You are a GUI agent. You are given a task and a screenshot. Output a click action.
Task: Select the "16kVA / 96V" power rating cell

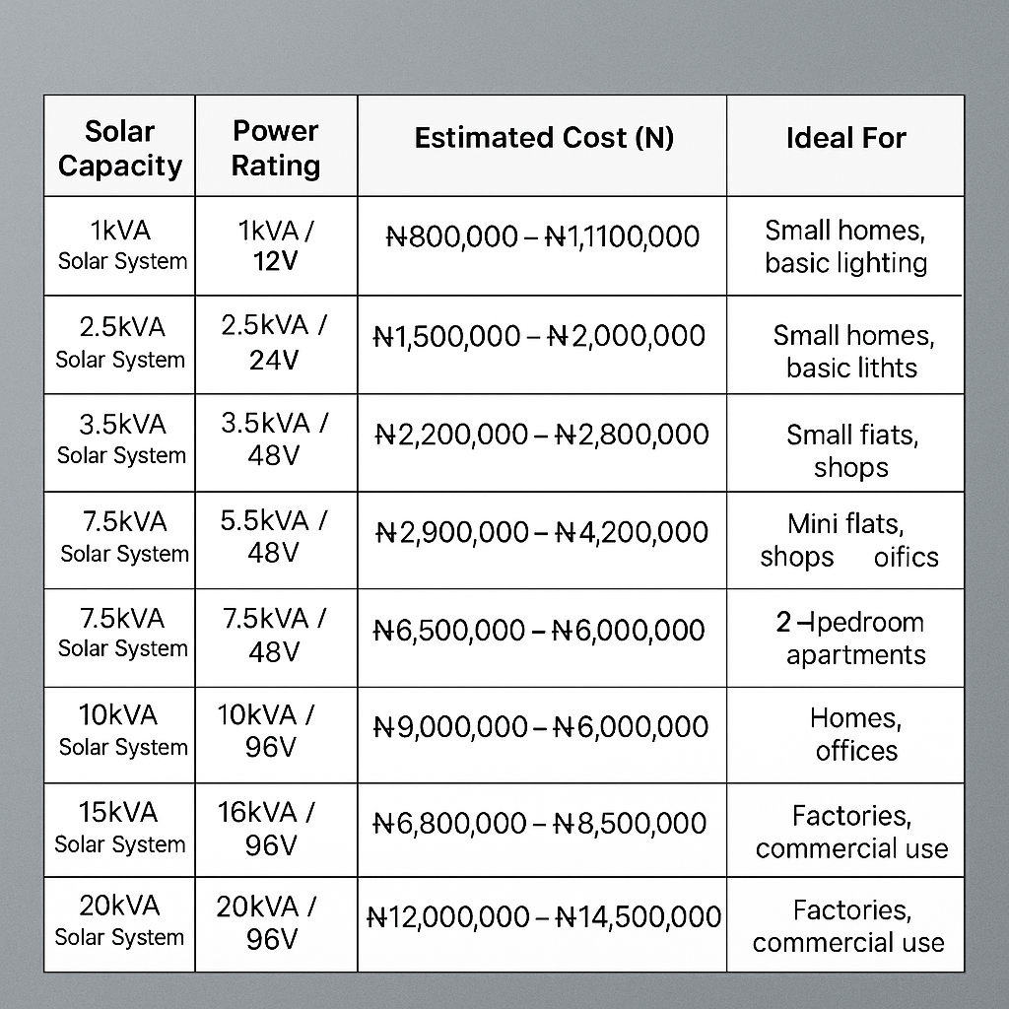click(x=269, y=828)
